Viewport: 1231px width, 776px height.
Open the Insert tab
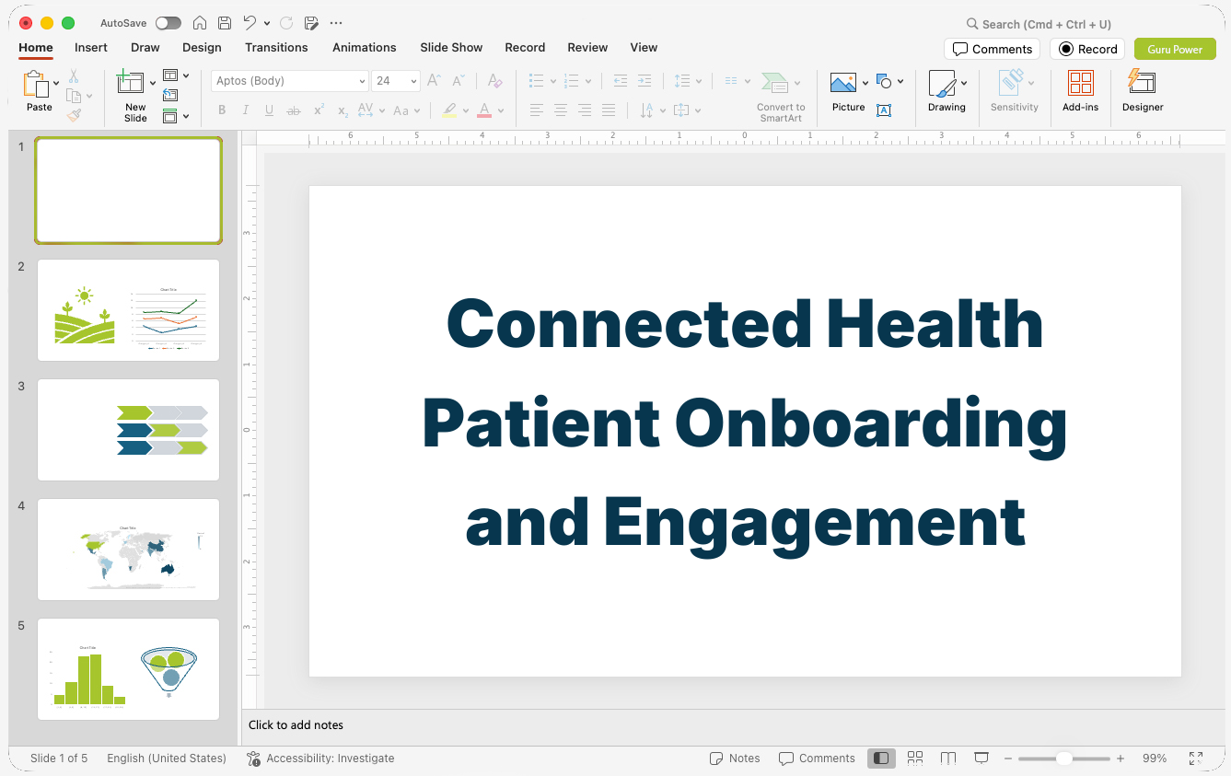[x=91, y=47]
